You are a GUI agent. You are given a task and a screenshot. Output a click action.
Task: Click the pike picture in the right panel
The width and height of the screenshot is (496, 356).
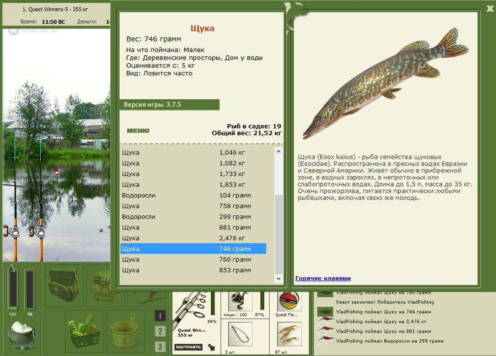[386, 83]
